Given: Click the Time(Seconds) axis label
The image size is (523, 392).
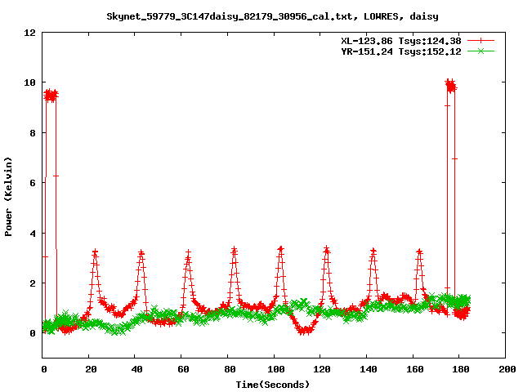Looking at the screenshot, I should point(272,385).
